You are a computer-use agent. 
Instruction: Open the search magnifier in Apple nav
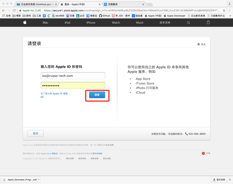pyautogui.click(x=188, y=23)
